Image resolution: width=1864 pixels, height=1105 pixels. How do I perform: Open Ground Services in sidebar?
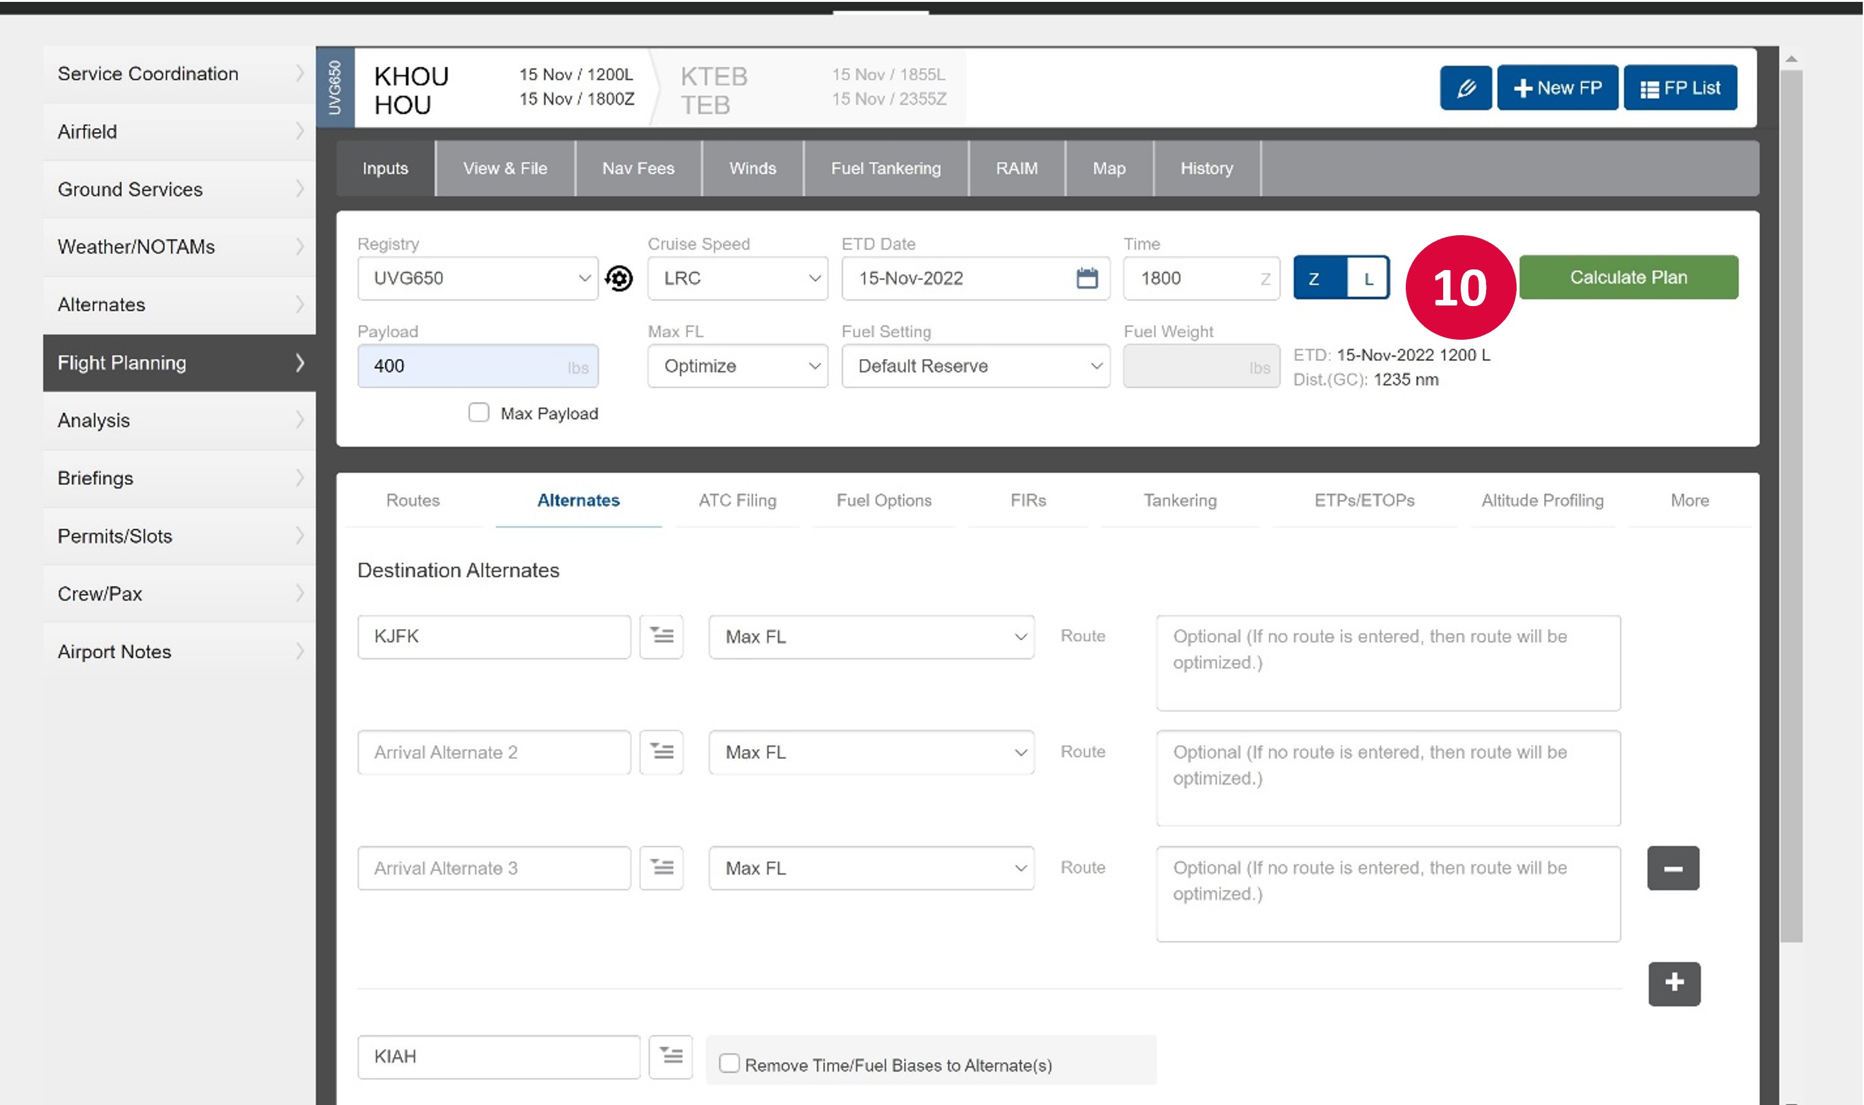(x=179, y=189)
